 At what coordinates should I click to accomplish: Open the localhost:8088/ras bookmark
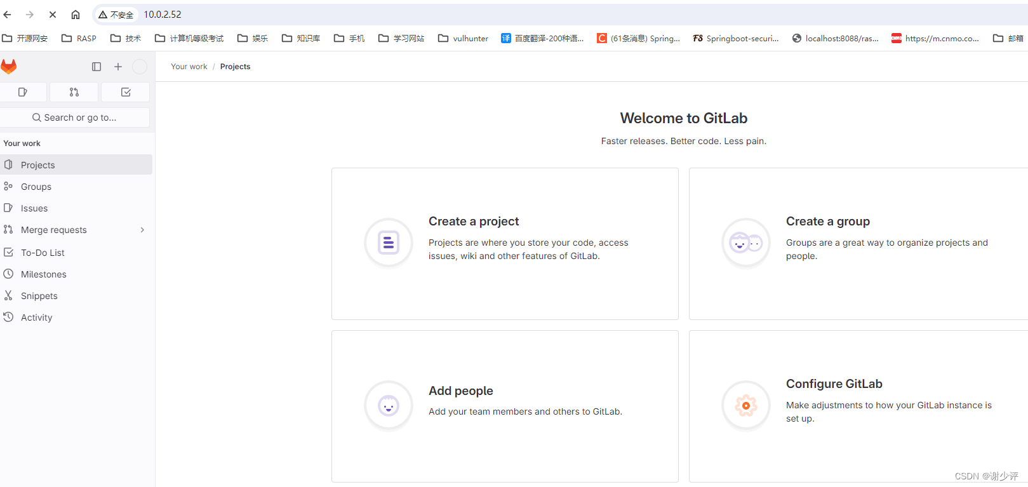[x=836, y=38]
